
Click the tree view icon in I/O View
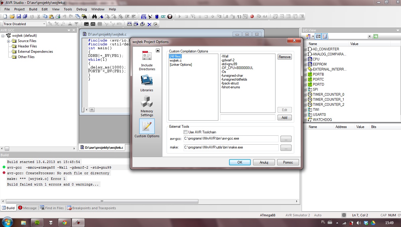(318, 36)
